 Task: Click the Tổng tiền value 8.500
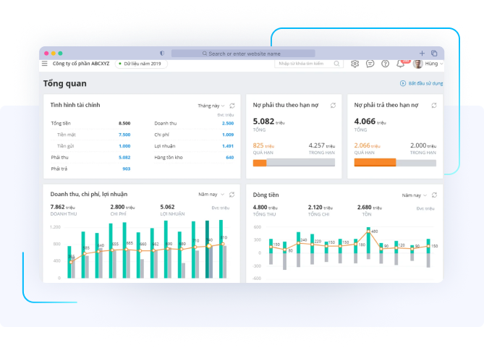tap(124, 123)
